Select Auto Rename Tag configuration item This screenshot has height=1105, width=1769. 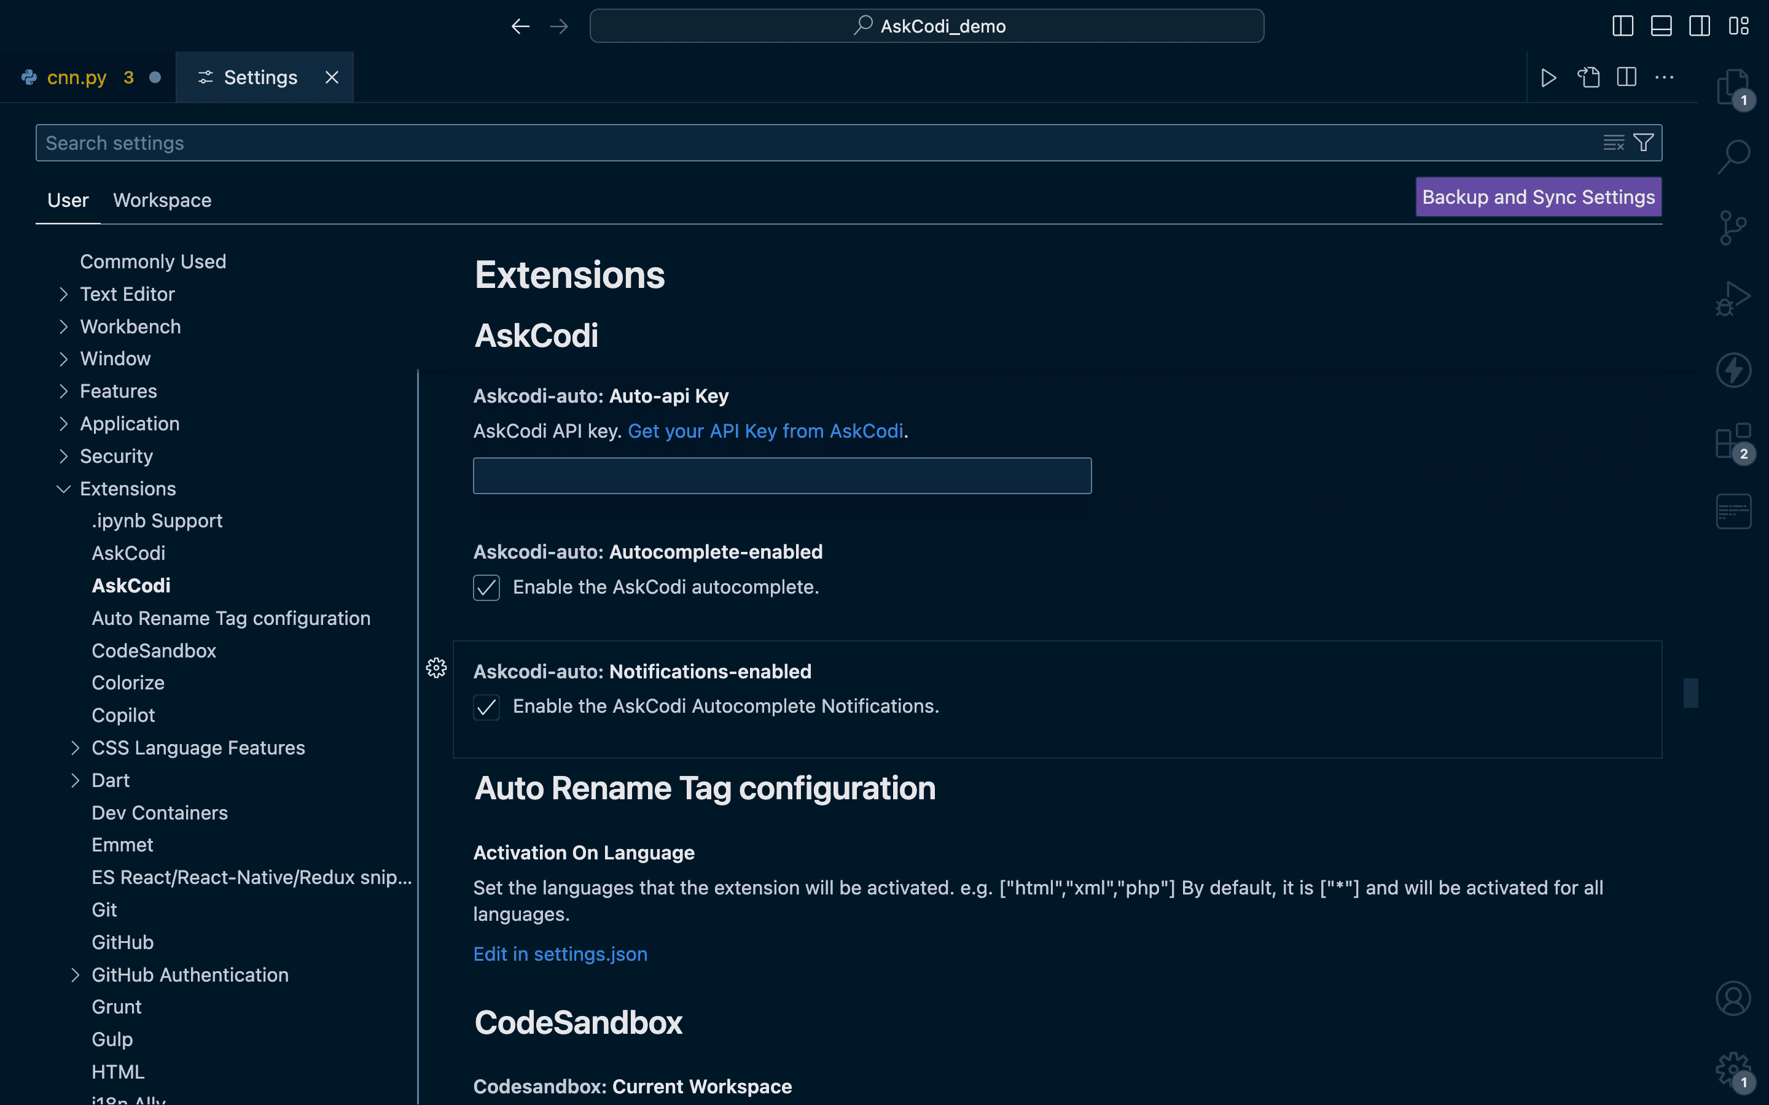(x=231, y=619)
